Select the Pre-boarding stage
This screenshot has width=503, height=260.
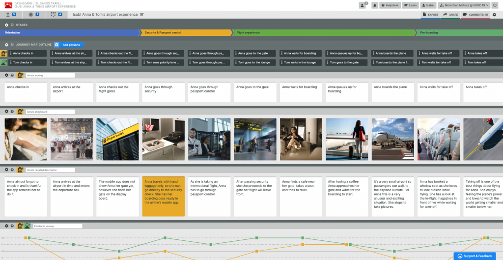tap(459, 32)
